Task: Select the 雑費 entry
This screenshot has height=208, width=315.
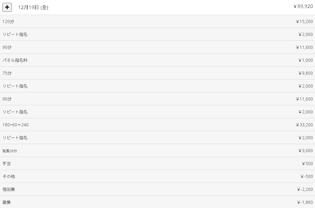Action: (x=7, y=202)
